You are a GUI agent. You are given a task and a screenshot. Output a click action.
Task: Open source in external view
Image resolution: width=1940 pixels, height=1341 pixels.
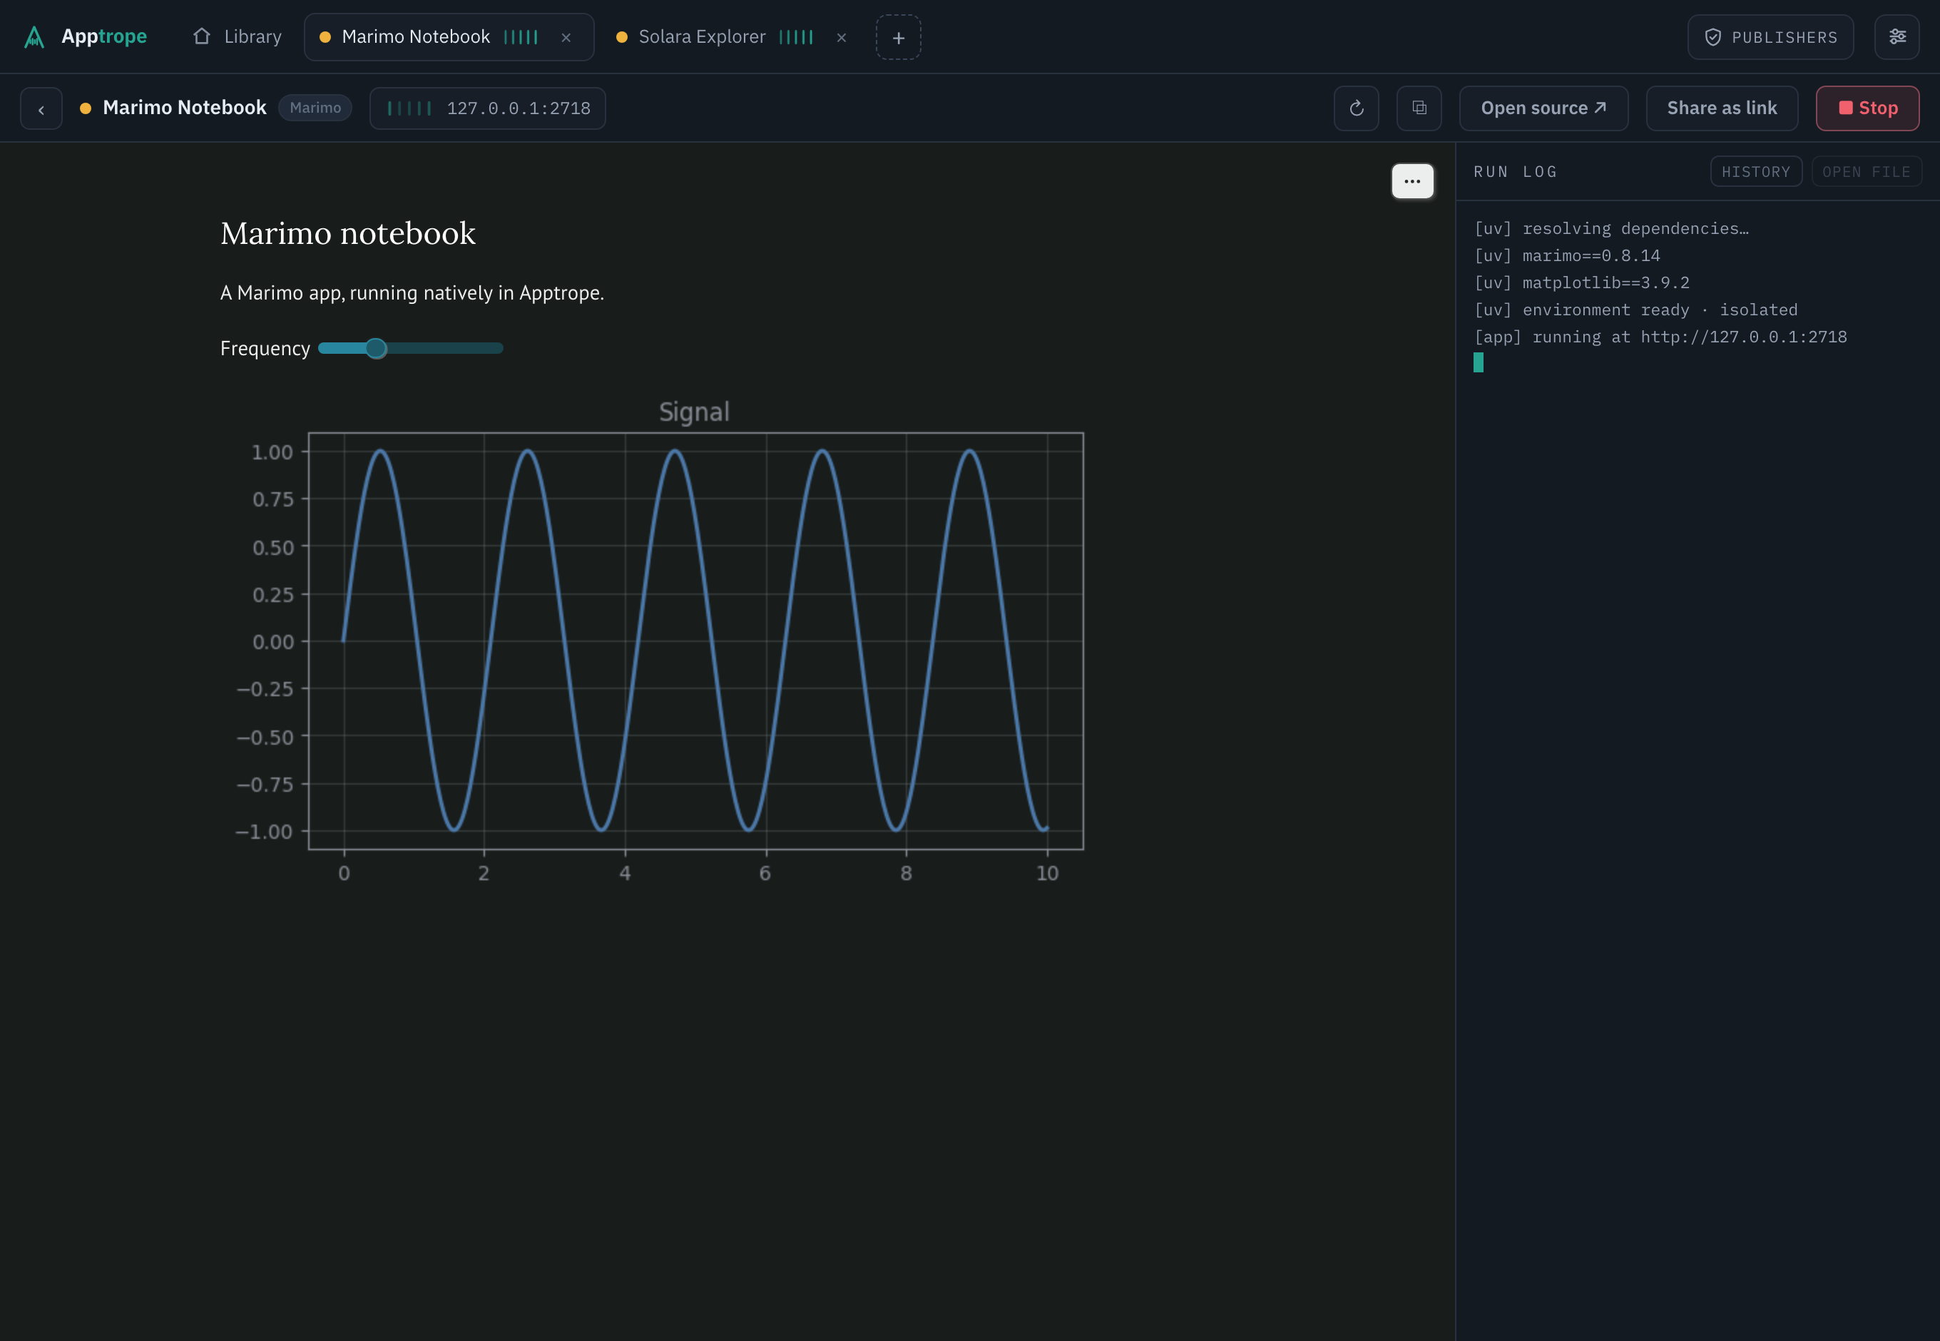pyautogui.click(x=1543, y=108)
